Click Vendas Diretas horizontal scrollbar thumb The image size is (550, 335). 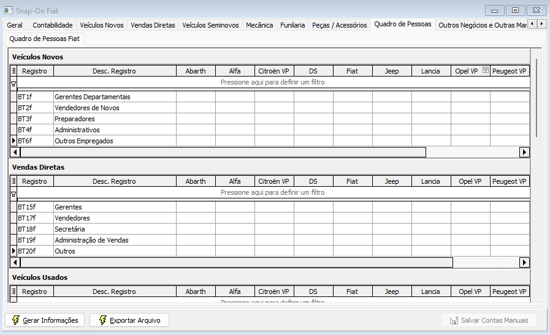[x=237, y=263]
